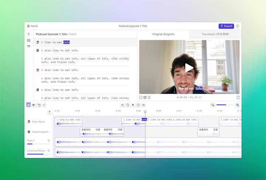Screen dimensions: 266x180
Task: Click the large play button on video
Action: pos(189,68)
